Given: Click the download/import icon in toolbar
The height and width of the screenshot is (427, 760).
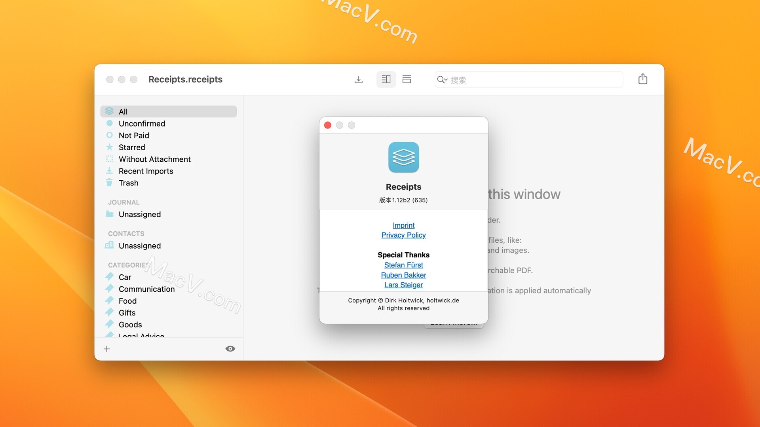Looking at the screenshot, I should click(359, 79).
